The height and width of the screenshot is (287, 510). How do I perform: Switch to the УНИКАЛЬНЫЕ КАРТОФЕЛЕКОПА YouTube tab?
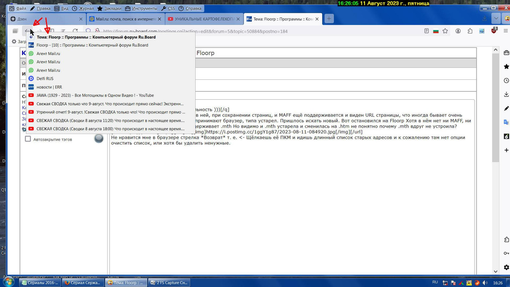[x=204, y=19]
